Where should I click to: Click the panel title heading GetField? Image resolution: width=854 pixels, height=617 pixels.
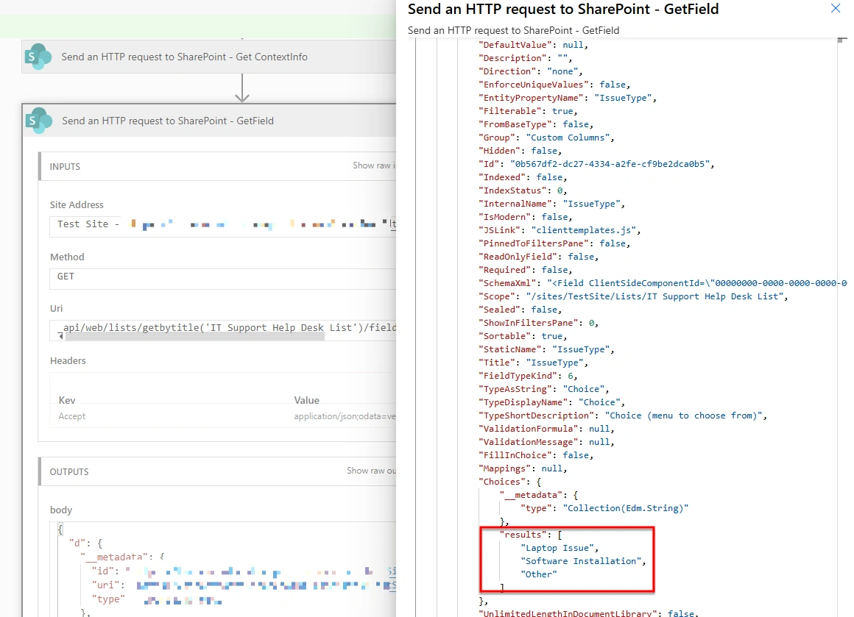tap(563, 10)
